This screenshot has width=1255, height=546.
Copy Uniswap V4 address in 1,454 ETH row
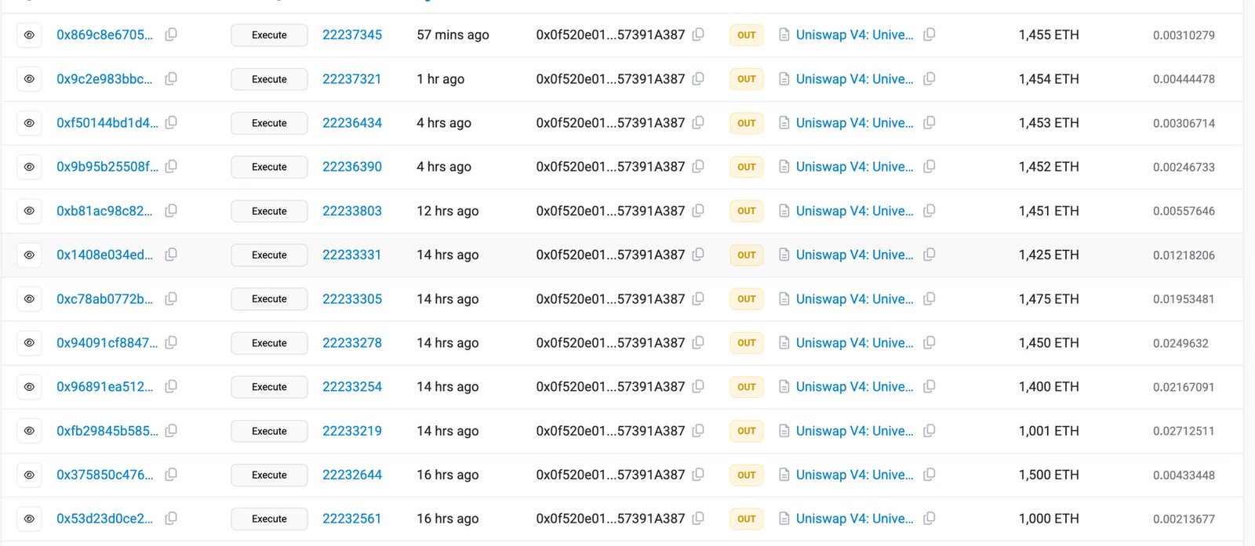tap(929, 78)
